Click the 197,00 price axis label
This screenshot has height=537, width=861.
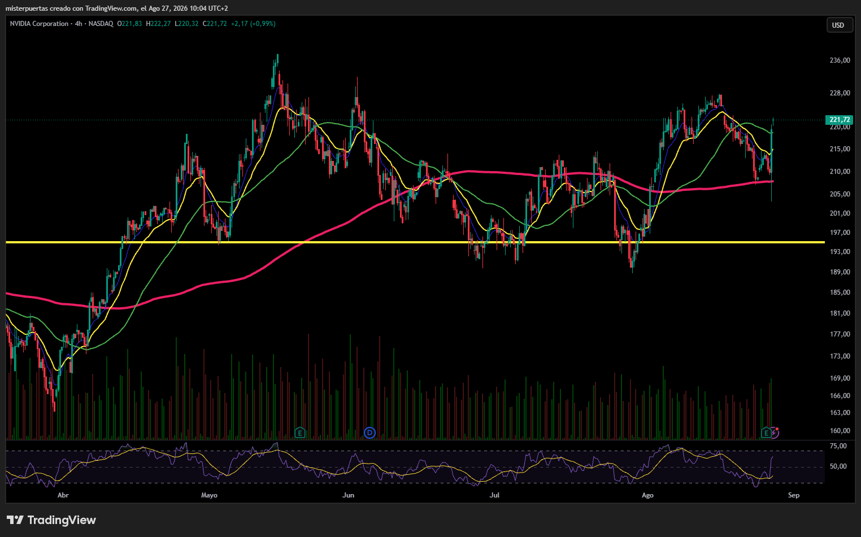[x=840, y=233]
